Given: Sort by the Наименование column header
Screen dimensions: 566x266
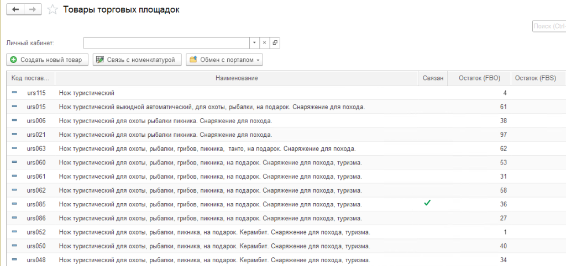Looking at the screenshot, I should [237, 78].
